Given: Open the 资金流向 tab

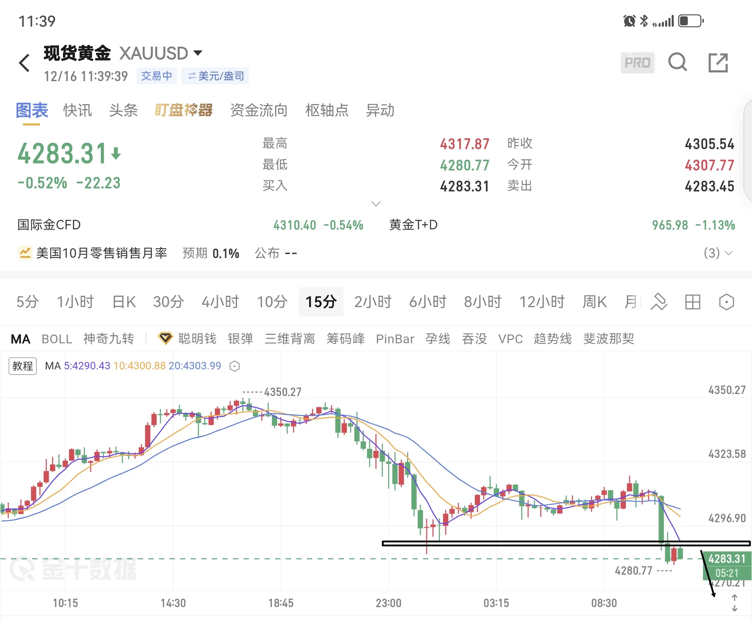Looking at the screenshot, I should (x=259, y=110).
